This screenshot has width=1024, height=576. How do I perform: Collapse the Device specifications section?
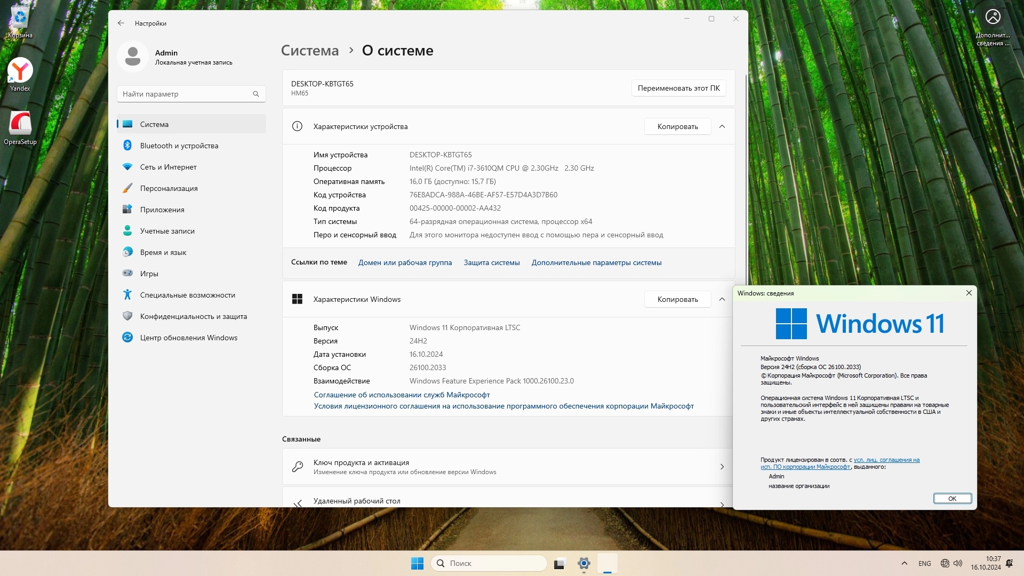pyautogui.click(x=722, y=126)
